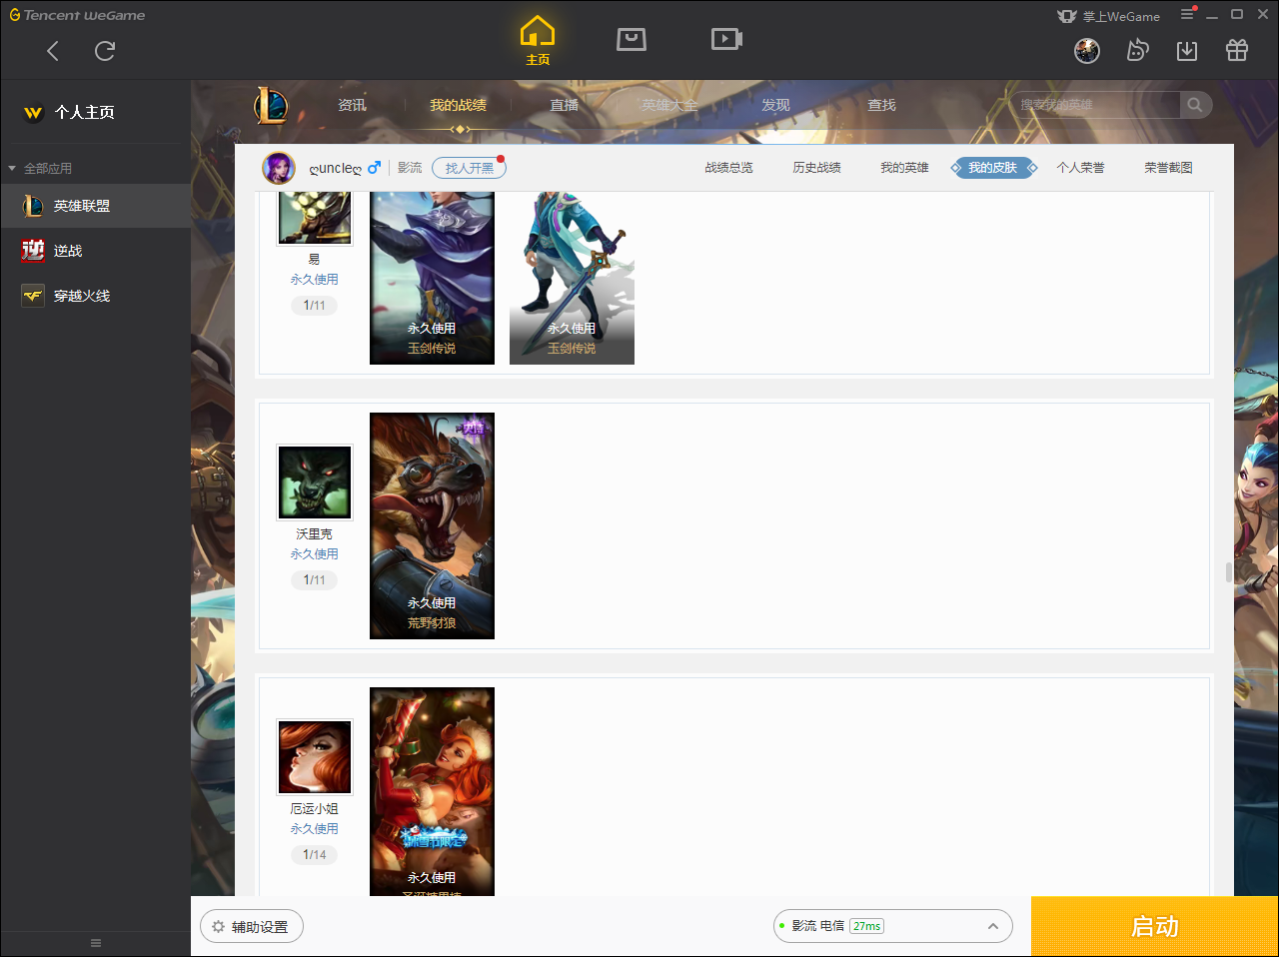Expand the 影流 电信 server dropdown
Image resolution: width=1279 pixels, height=957 pixels.
click(893, 926)
